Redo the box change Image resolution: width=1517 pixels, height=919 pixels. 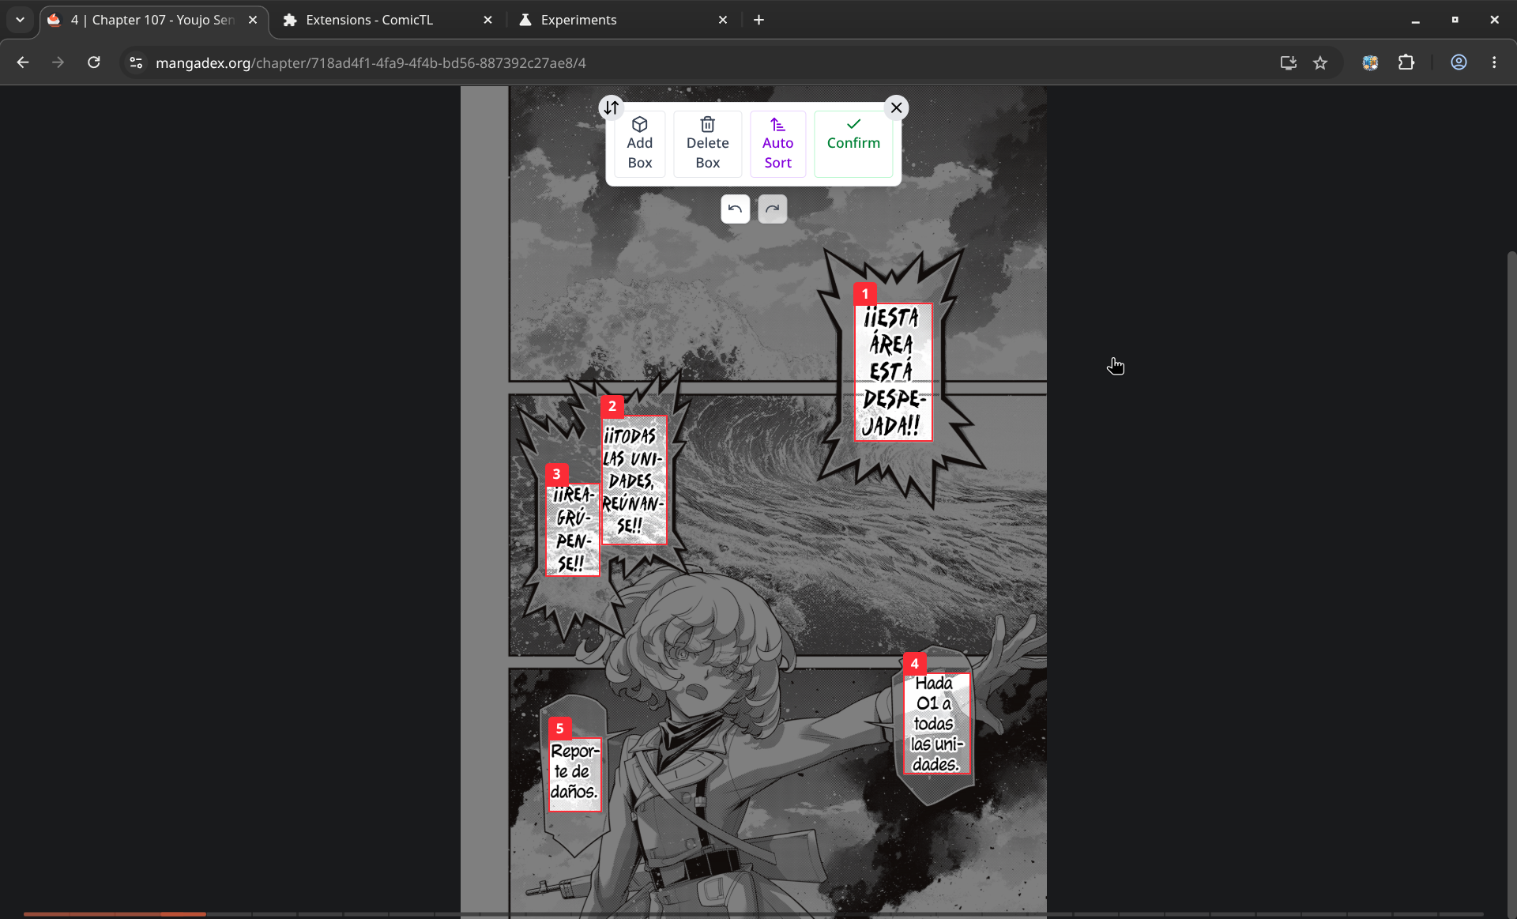coord(772,209)
